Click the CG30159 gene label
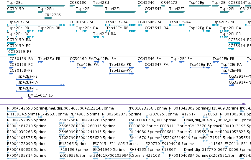The height and width of the screenshot is (160, 251). click(x=16, y=9)
